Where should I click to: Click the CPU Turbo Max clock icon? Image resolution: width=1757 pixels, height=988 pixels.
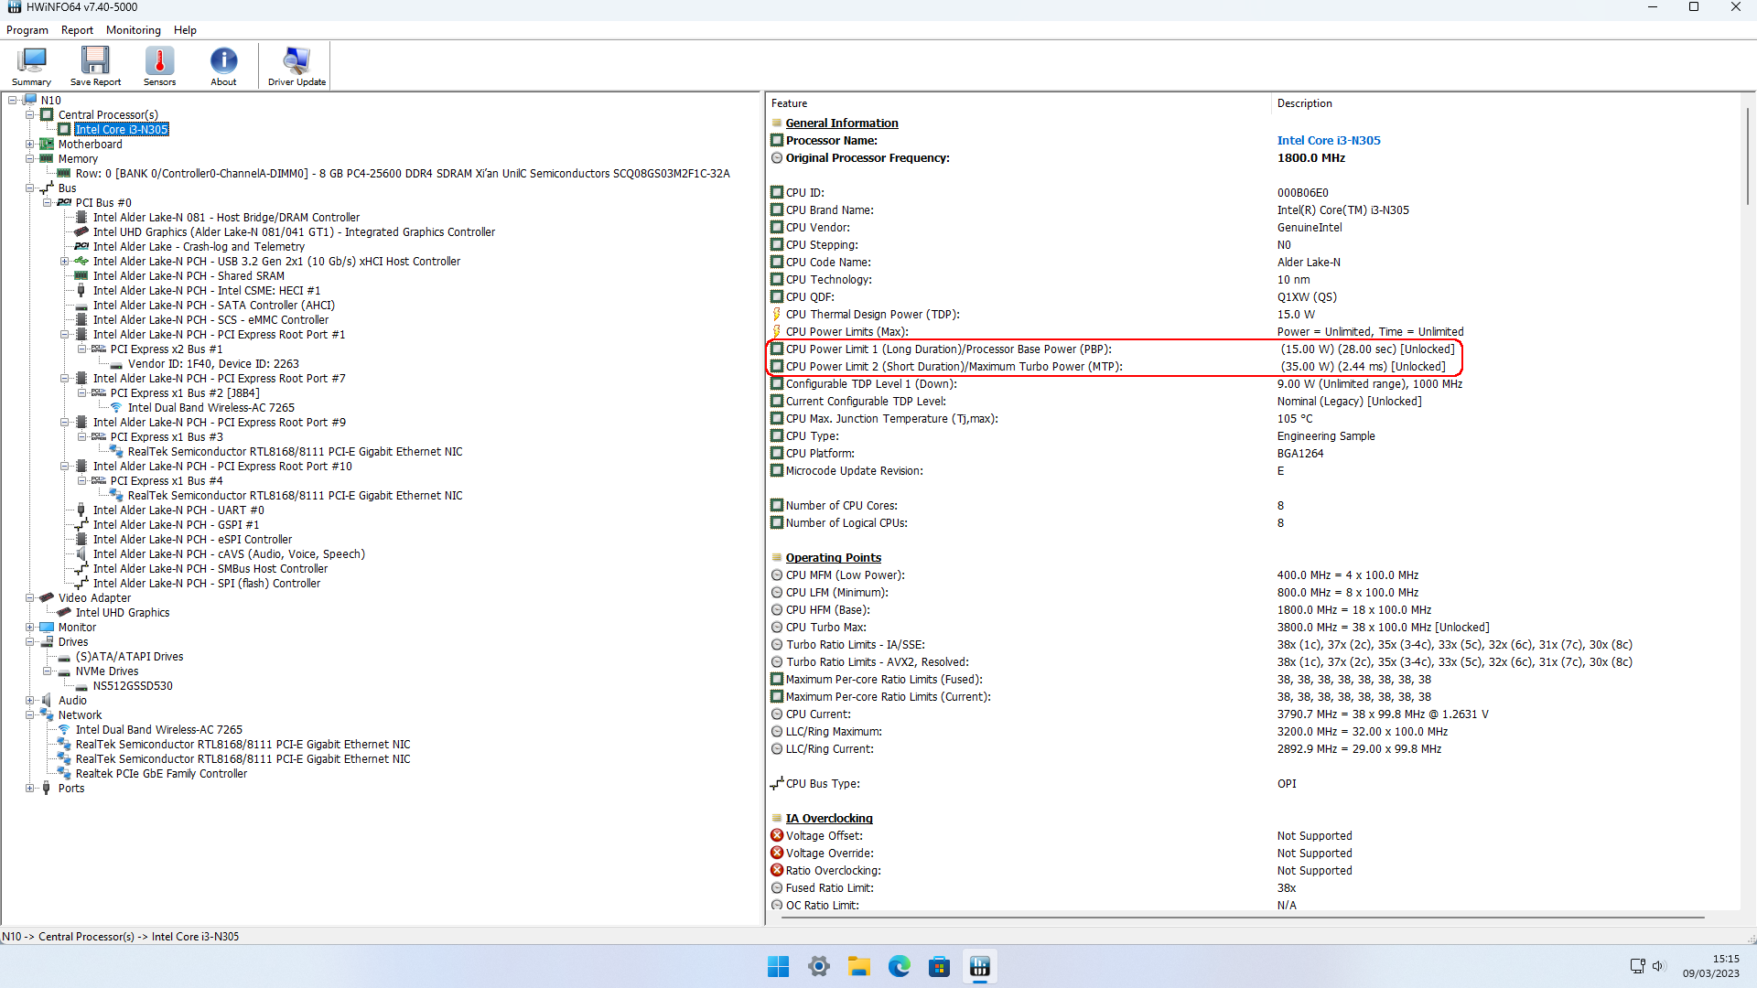click(x=777, y=628)
